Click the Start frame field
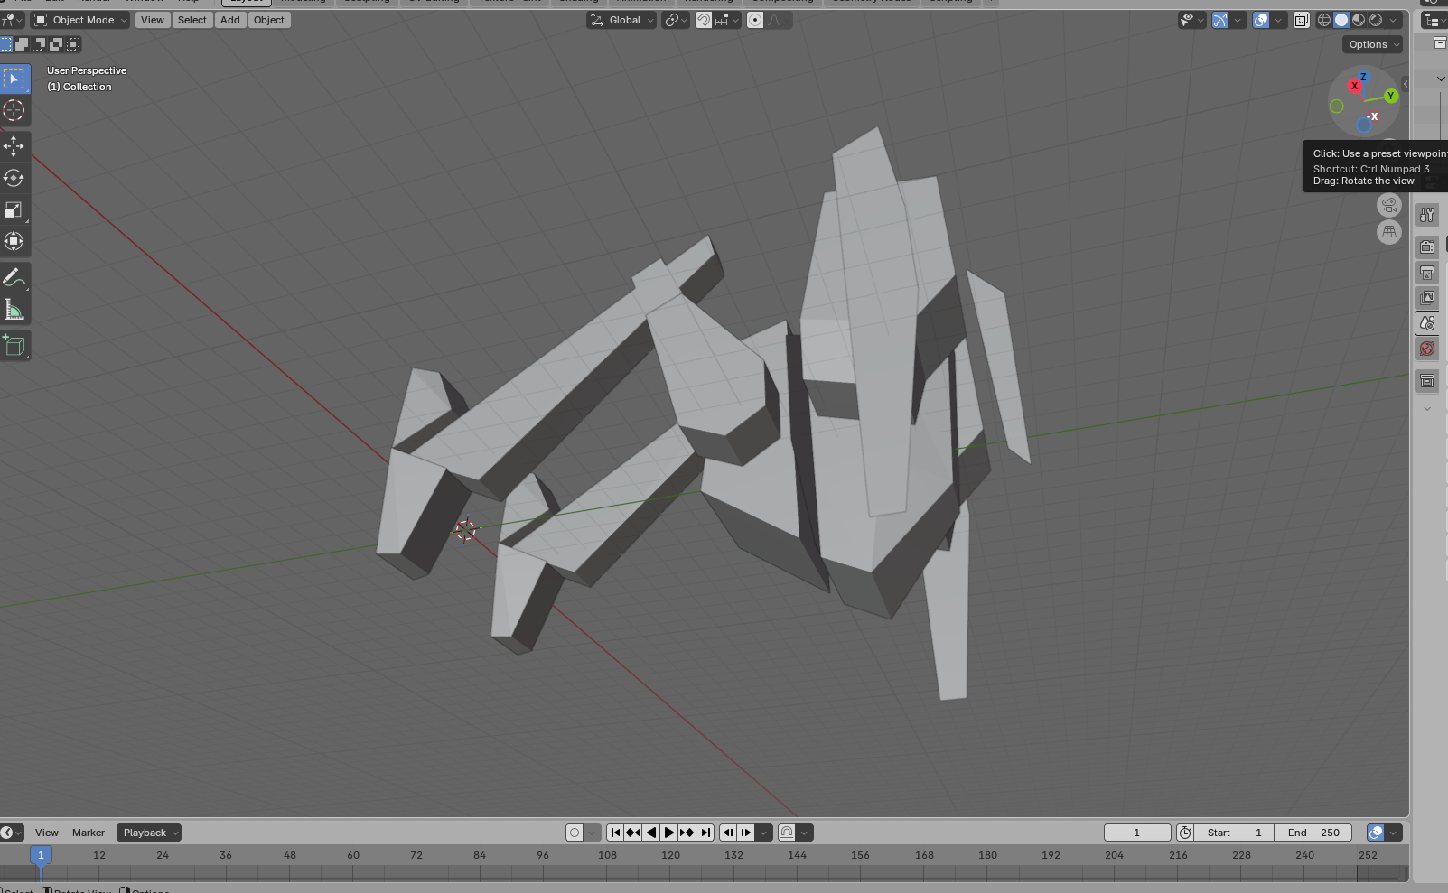This screenshot has height=893, width=1448. pyautogui.click(x=1234, y=833)
